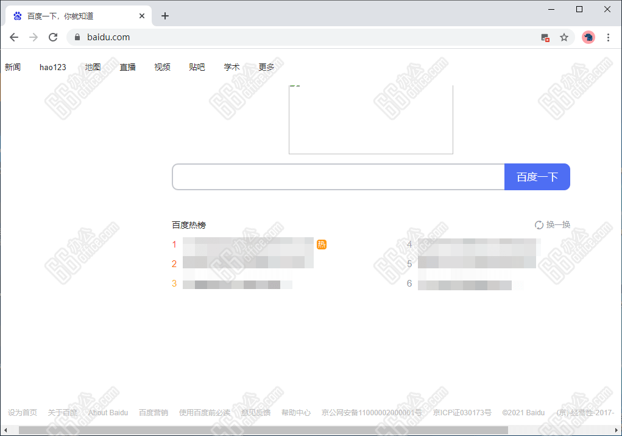Click the address bar showing baidu.com
Image resolution: width=622 pixels, height=436 pixels.
click(x=305, y=37)
